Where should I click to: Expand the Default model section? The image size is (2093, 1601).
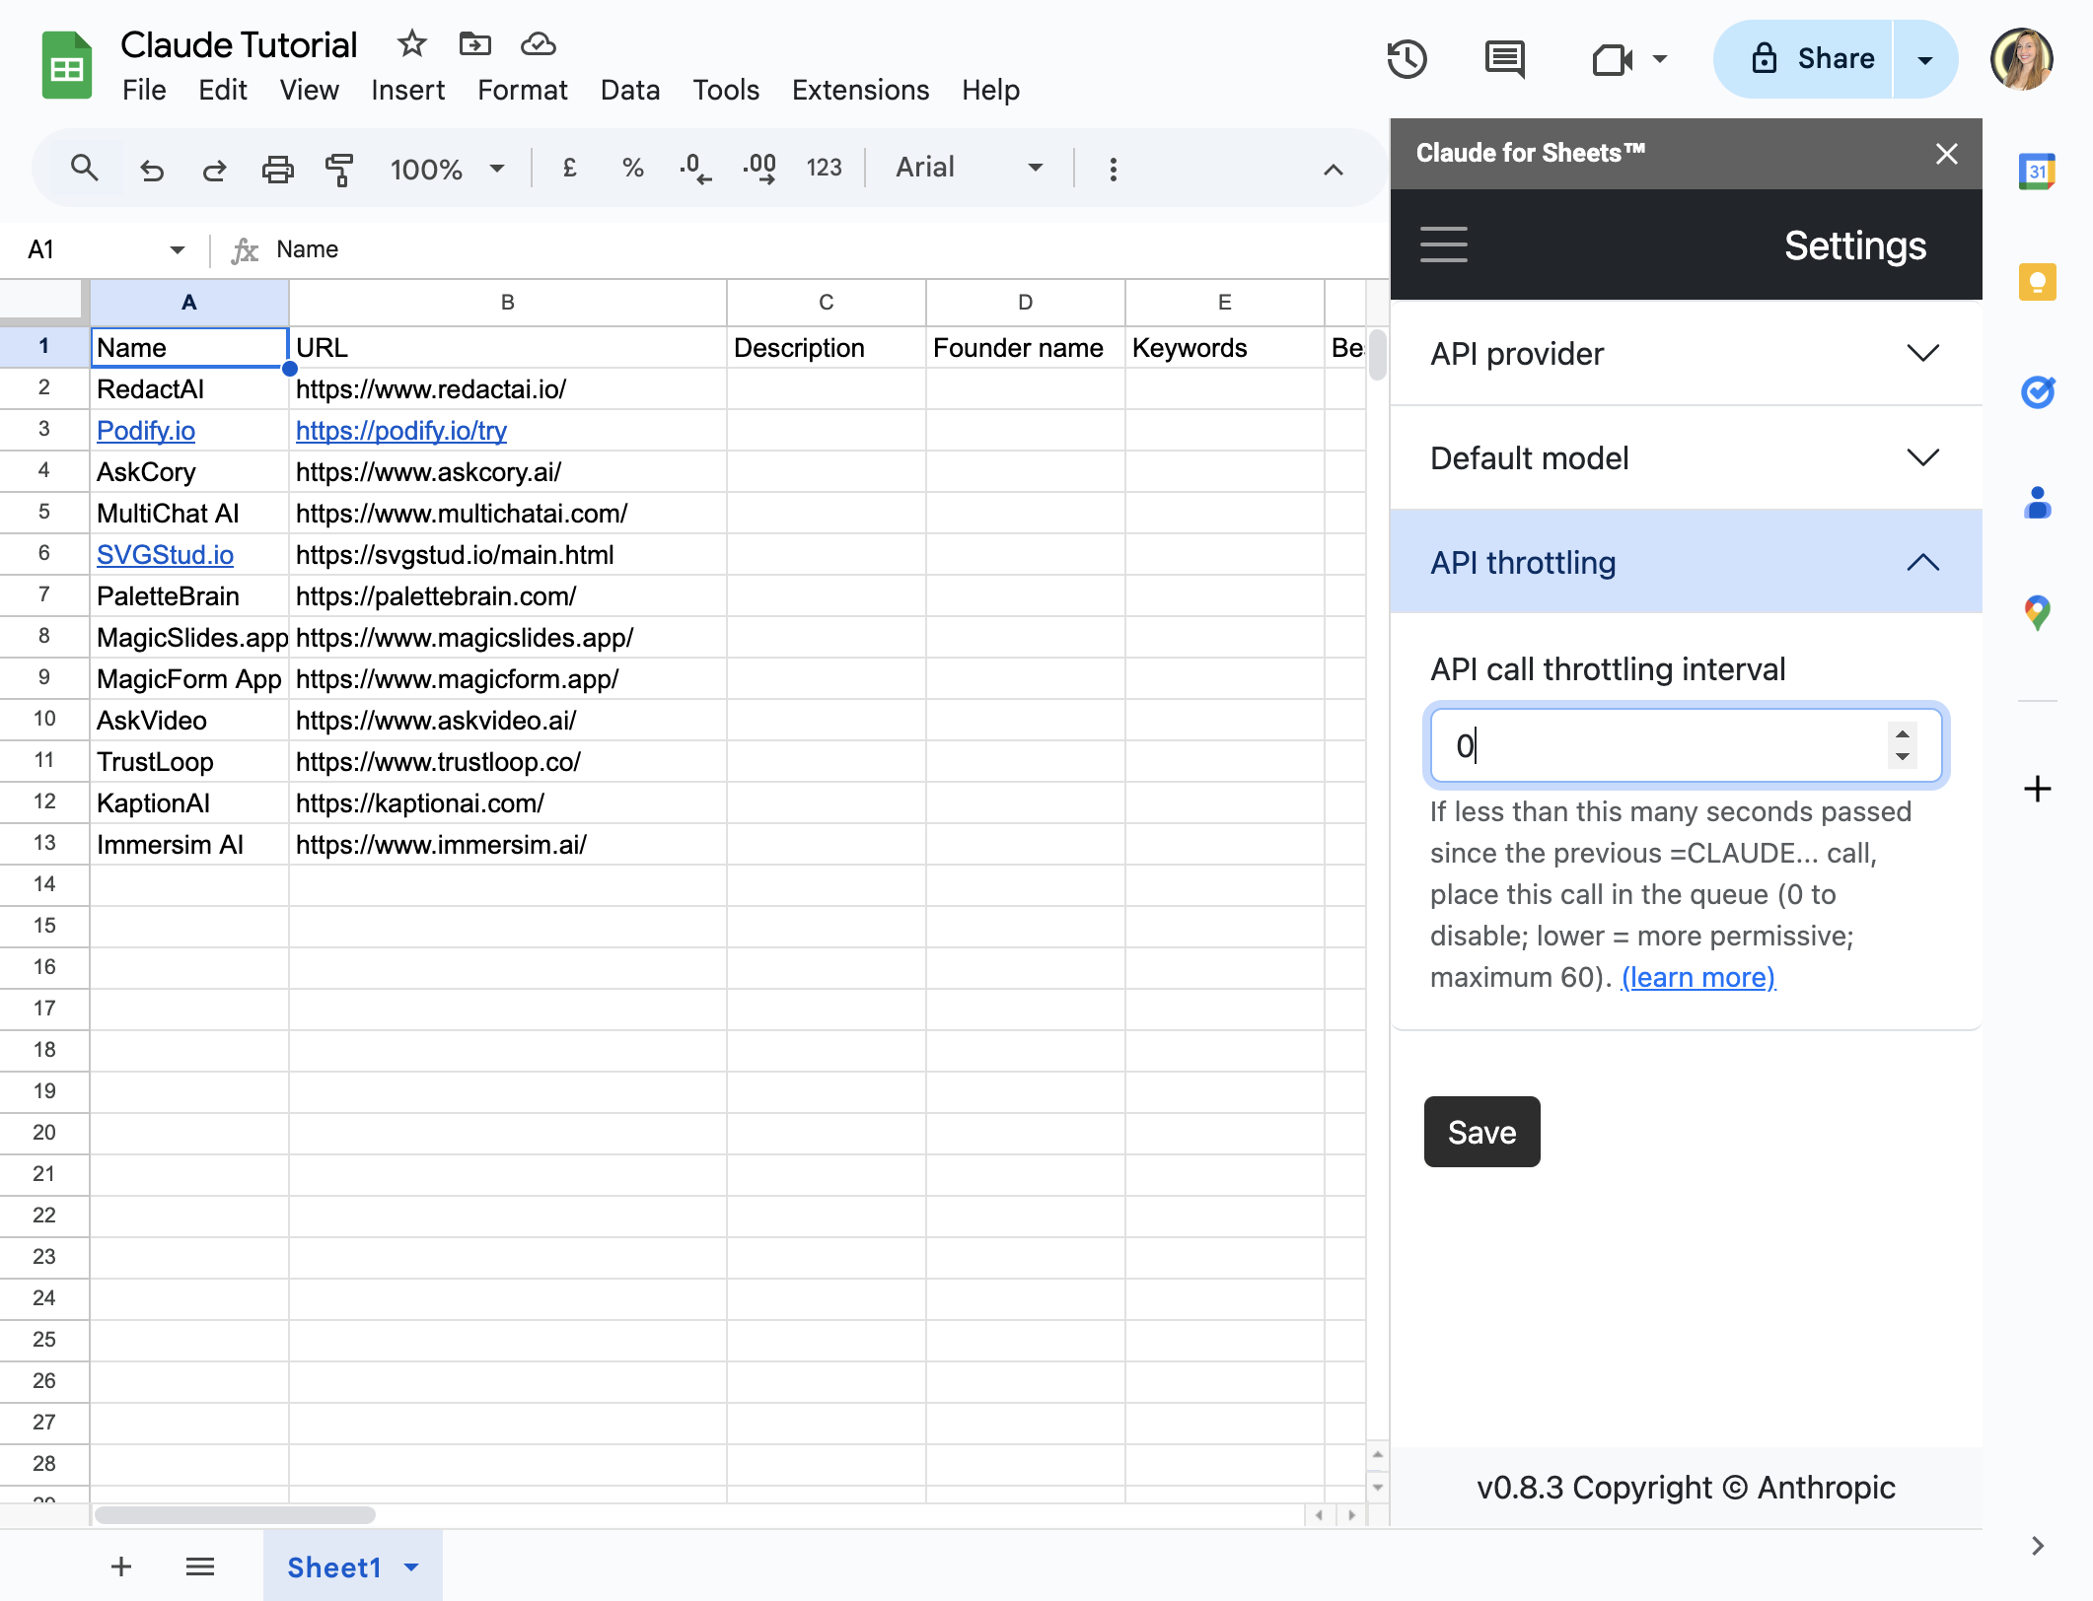[x=1686, y=457]
